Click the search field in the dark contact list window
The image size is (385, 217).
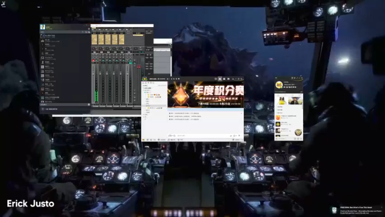(62, 32)
